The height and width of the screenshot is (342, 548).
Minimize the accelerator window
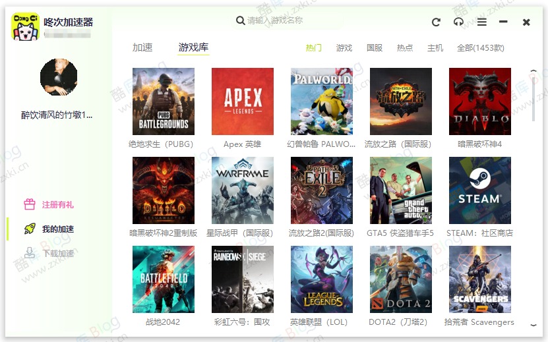pos(503,22)
